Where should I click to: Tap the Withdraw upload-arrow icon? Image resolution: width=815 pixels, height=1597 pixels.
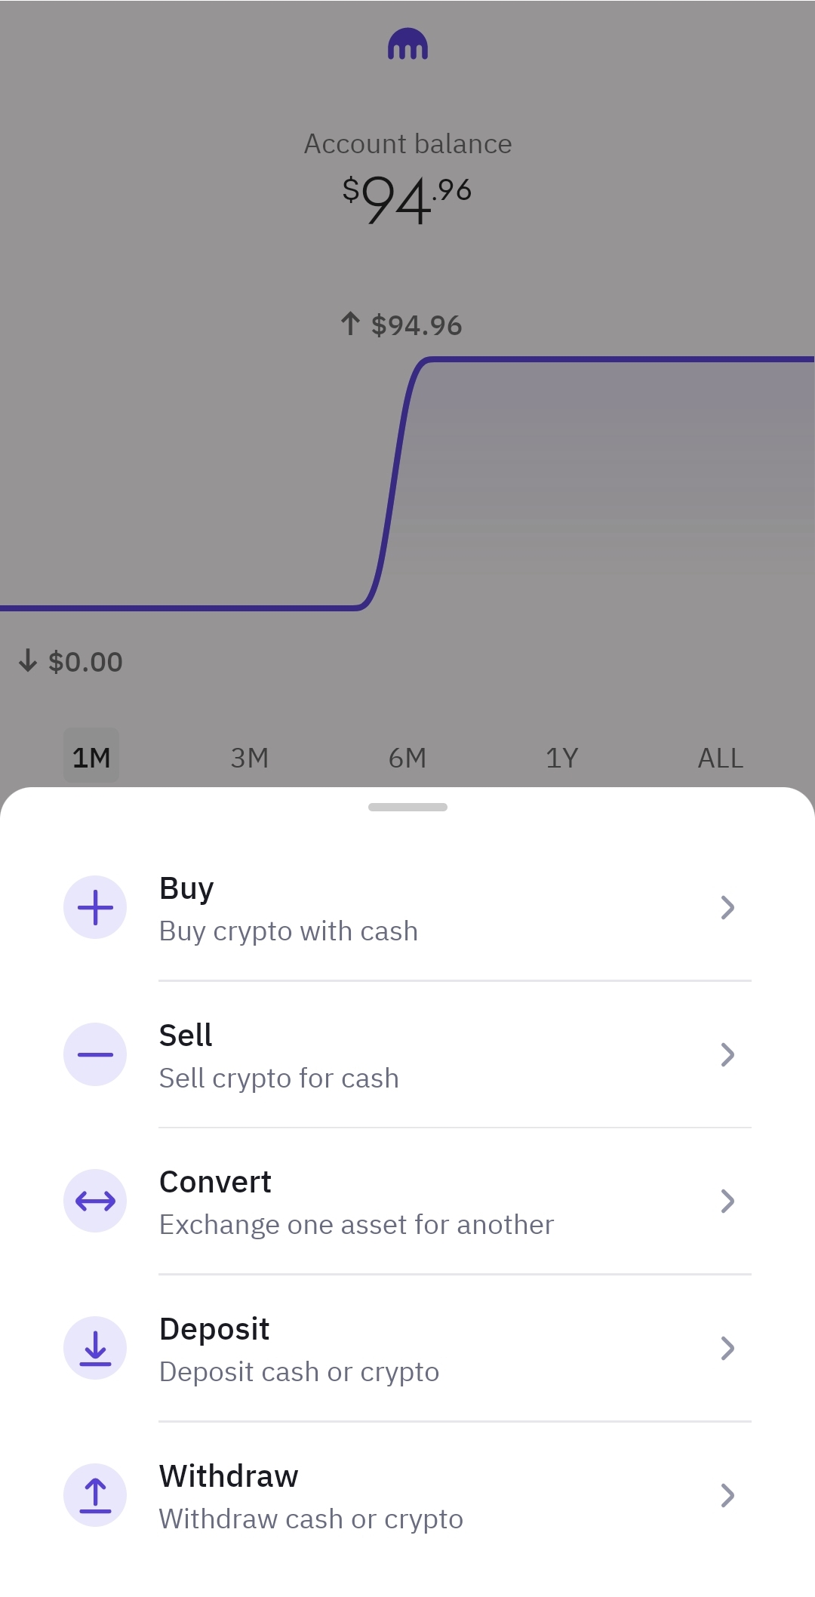point(95,1495)
